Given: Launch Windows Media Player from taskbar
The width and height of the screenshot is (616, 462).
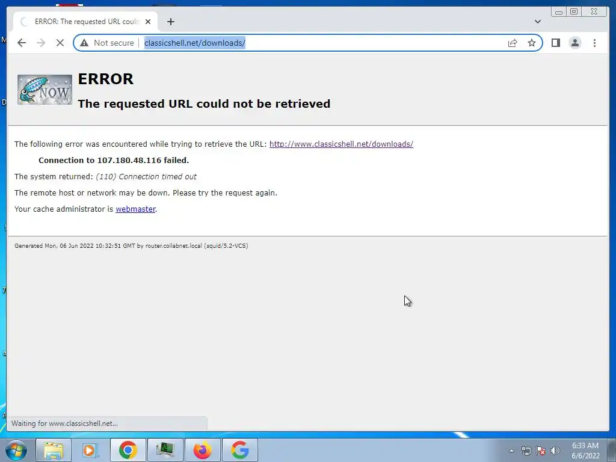Looking at the screenshot, I should pos(90,450).
